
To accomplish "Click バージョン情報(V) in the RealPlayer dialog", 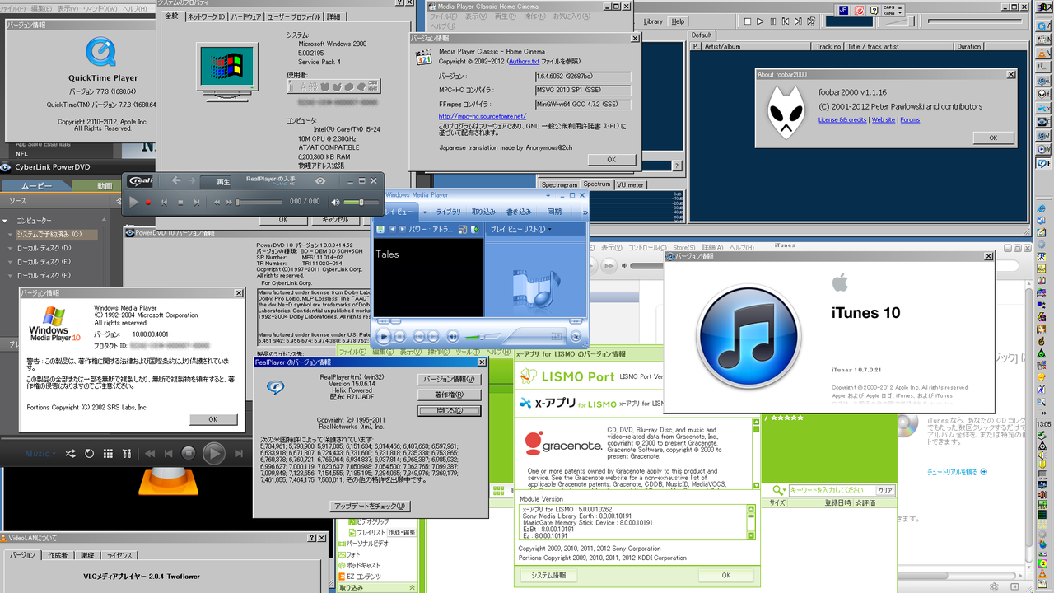I will [448, 380].
